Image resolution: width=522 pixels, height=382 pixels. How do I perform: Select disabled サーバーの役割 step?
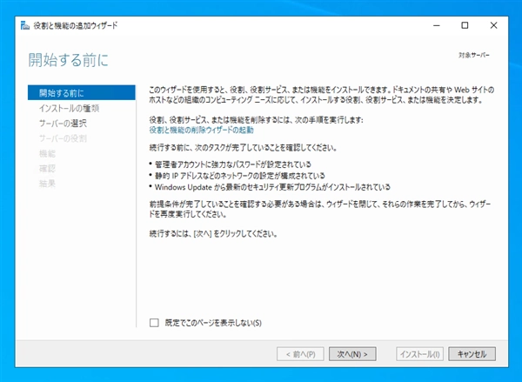tap(63, 138)
